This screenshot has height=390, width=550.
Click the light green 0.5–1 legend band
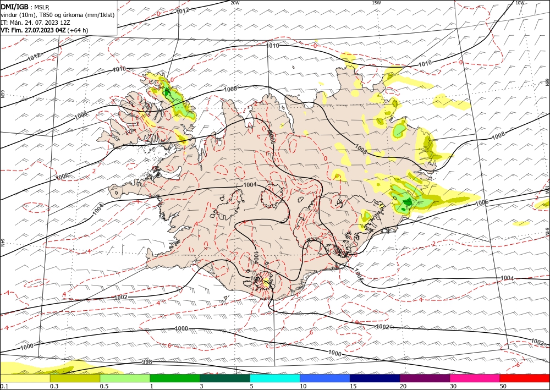[125, 378]
